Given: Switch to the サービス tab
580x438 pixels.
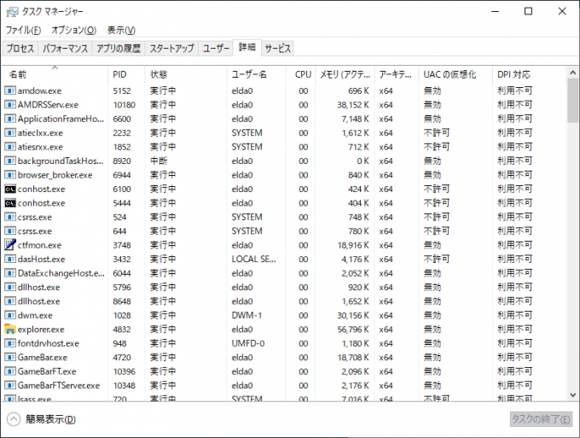Looking at the screenshot, I should (x=277, y=49).
